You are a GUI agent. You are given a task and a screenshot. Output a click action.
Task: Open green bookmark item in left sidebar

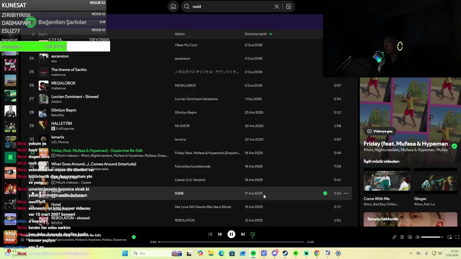click(10, 157)
